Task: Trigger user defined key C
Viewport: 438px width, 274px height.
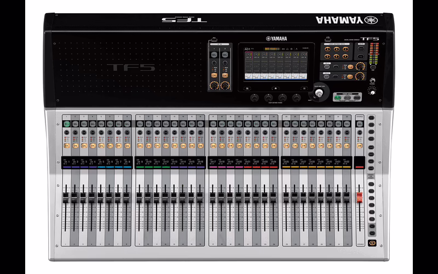Action: point(345,49)
